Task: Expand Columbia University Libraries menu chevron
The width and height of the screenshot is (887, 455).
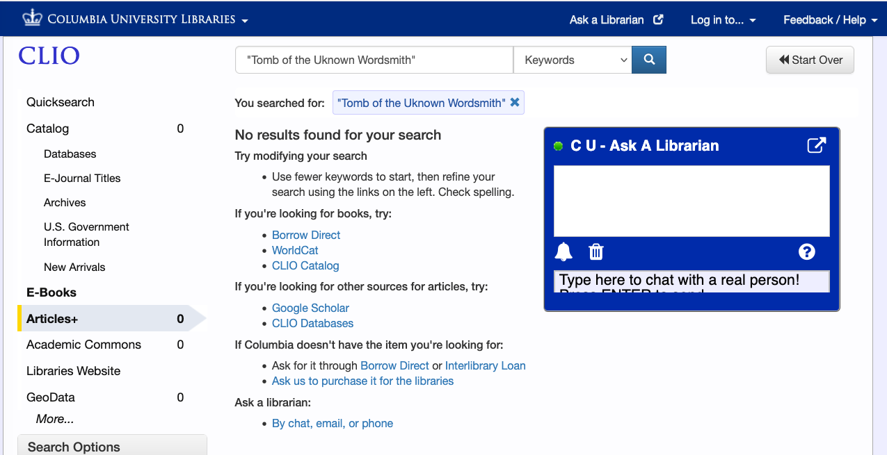Action: tap(243, 22)
